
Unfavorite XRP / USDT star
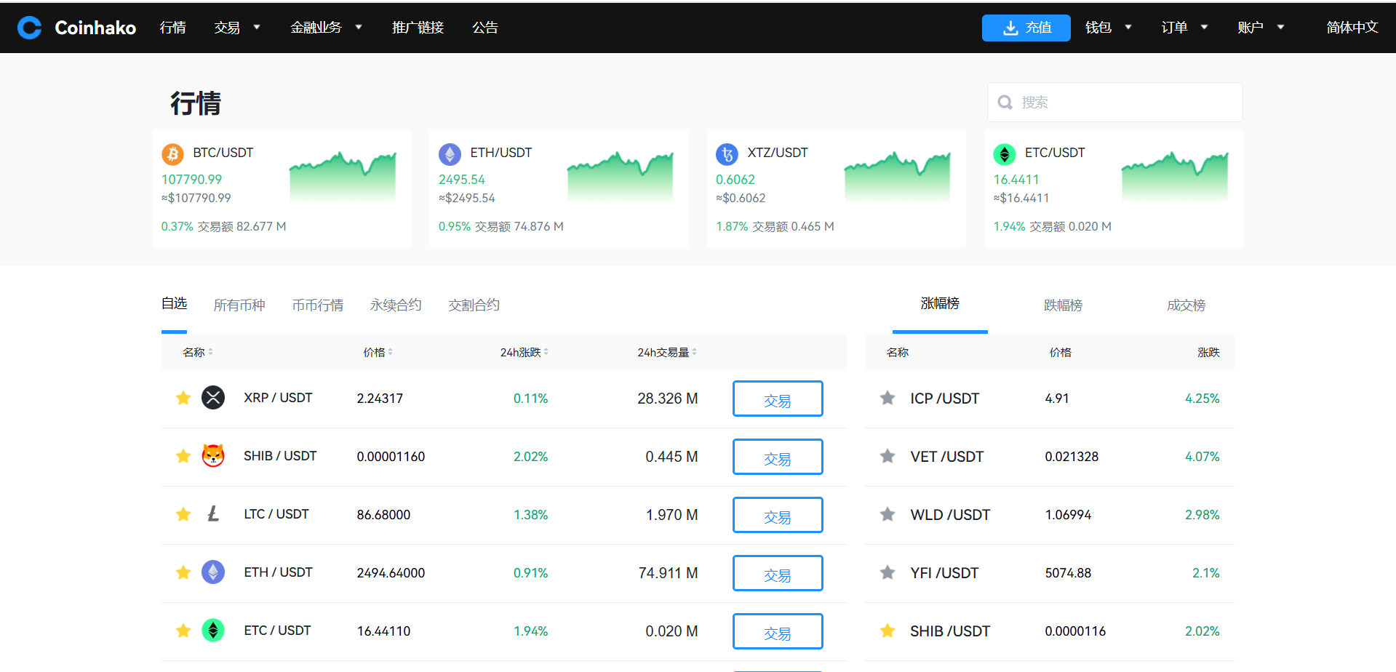click(183, 398)
